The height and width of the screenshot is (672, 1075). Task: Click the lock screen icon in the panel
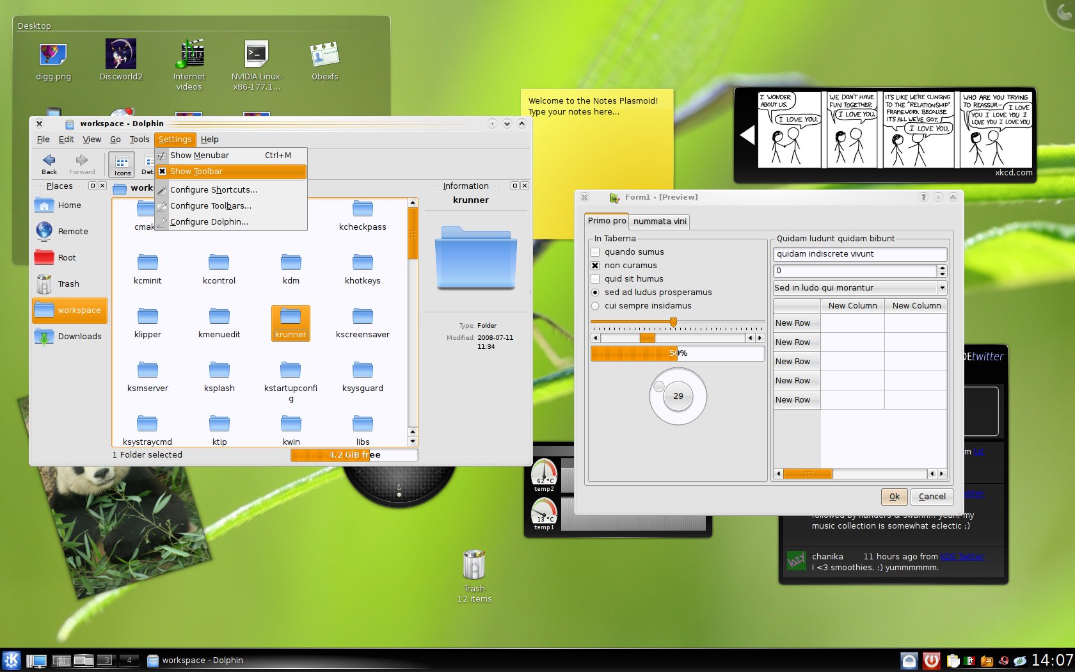click(909, 660)
